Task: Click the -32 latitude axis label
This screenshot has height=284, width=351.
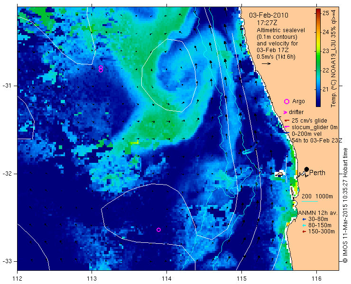Action: (x=7, y=174)
